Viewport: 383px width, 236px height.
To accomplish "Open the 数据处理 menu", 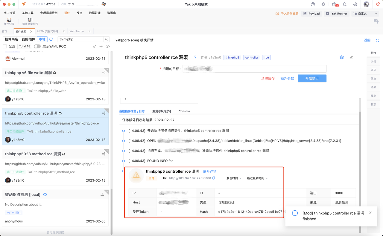I will click(x=95, y=13).
